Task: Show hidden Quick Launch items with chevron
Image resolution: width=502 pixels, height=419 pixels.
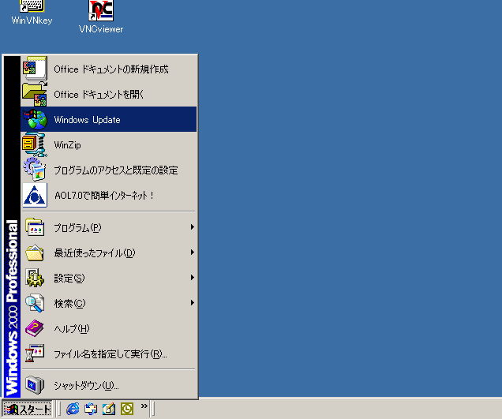Action: 144,406
